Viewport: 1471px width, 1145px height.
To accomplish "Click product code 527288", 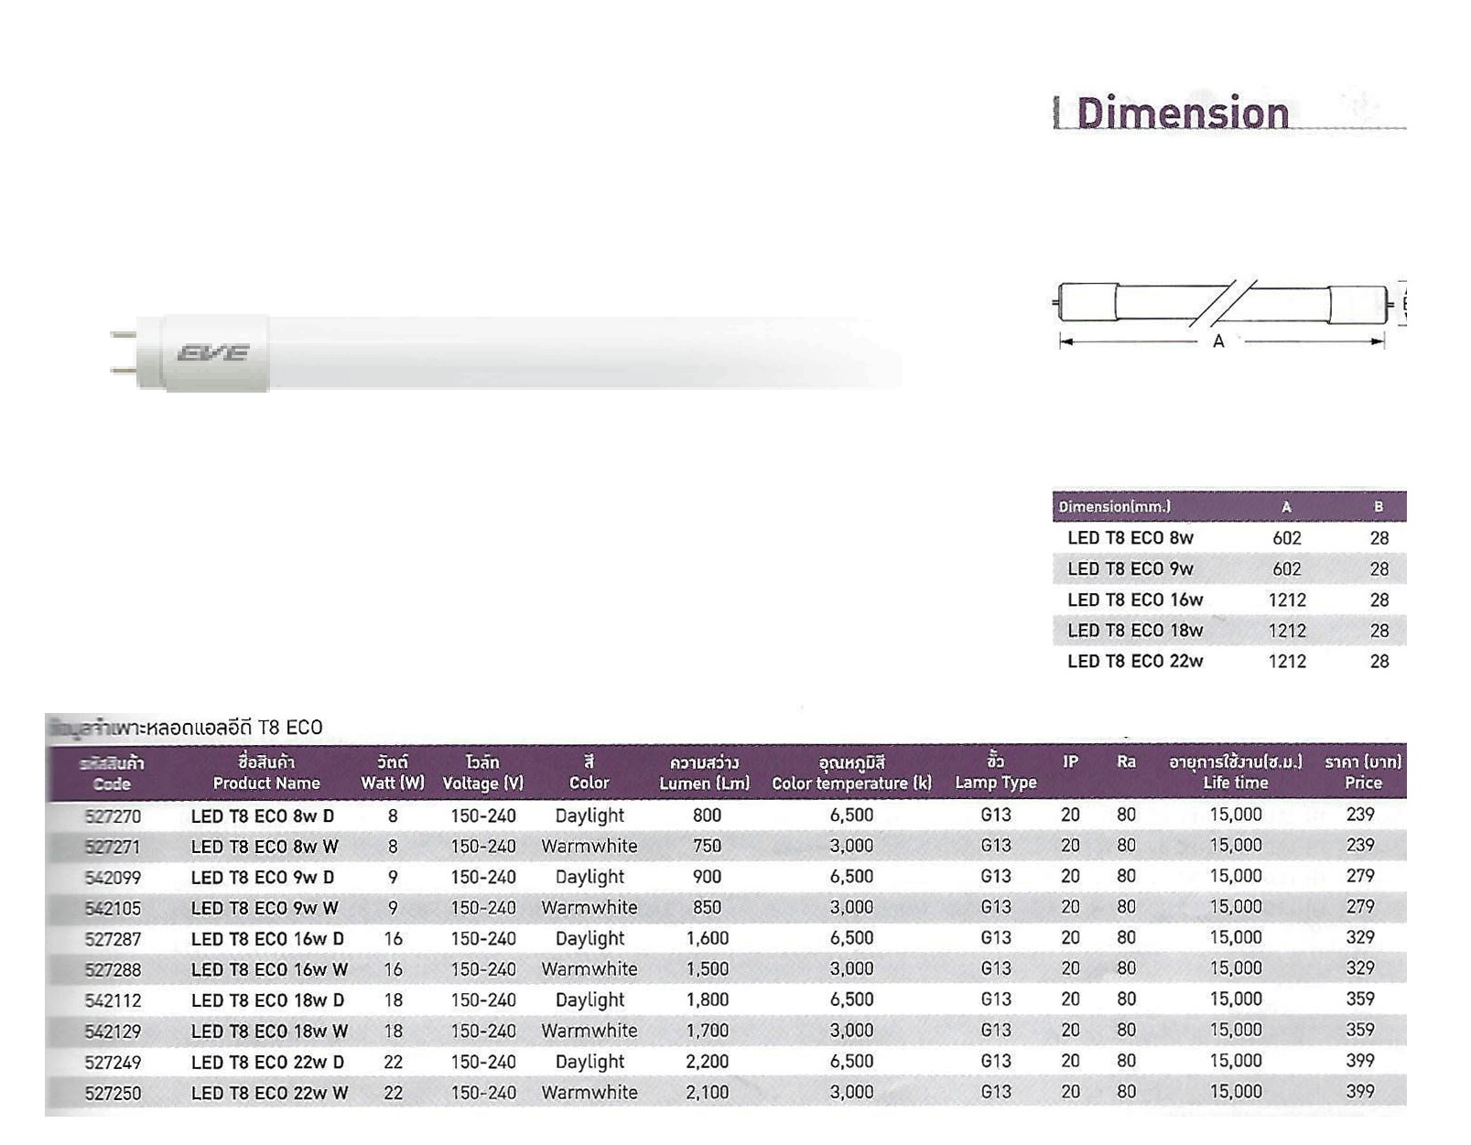I will click(113, 970).
